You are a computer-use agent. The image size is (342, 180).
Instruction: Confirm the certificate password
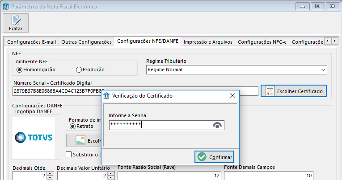point(214,157)
